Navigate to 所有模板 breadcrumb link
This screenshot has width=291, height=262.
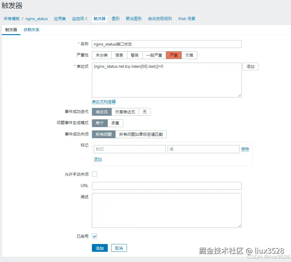tap(12, 18)
